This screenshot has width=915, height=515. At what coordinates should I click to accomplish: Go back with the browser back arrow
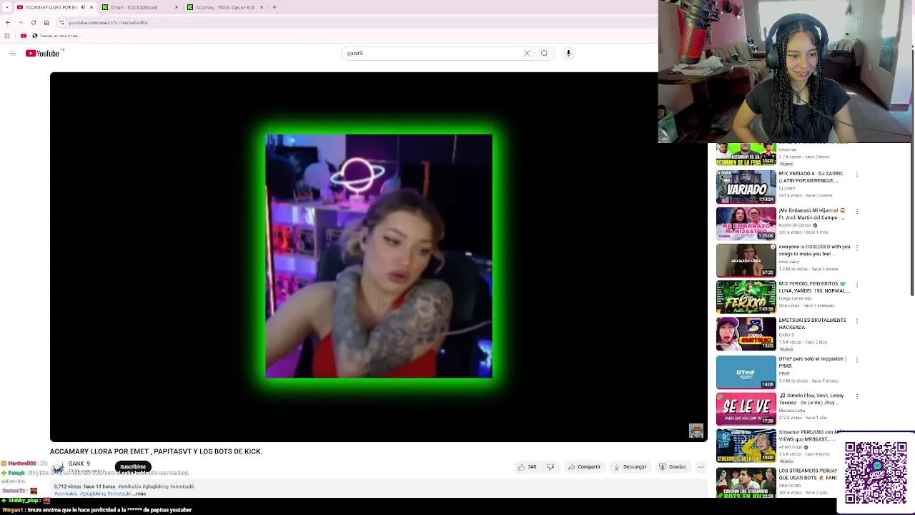point(8,22)
